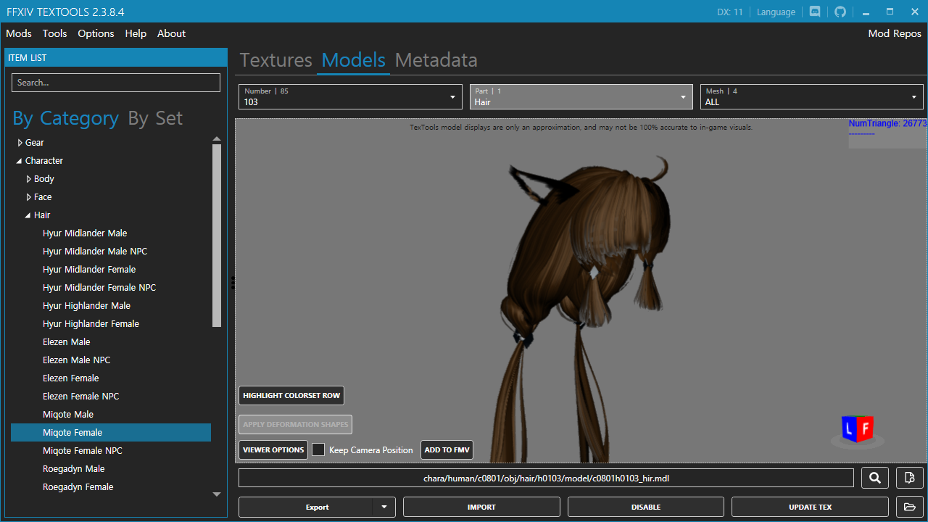Open the Part Hair dropdown

point(581,96)
